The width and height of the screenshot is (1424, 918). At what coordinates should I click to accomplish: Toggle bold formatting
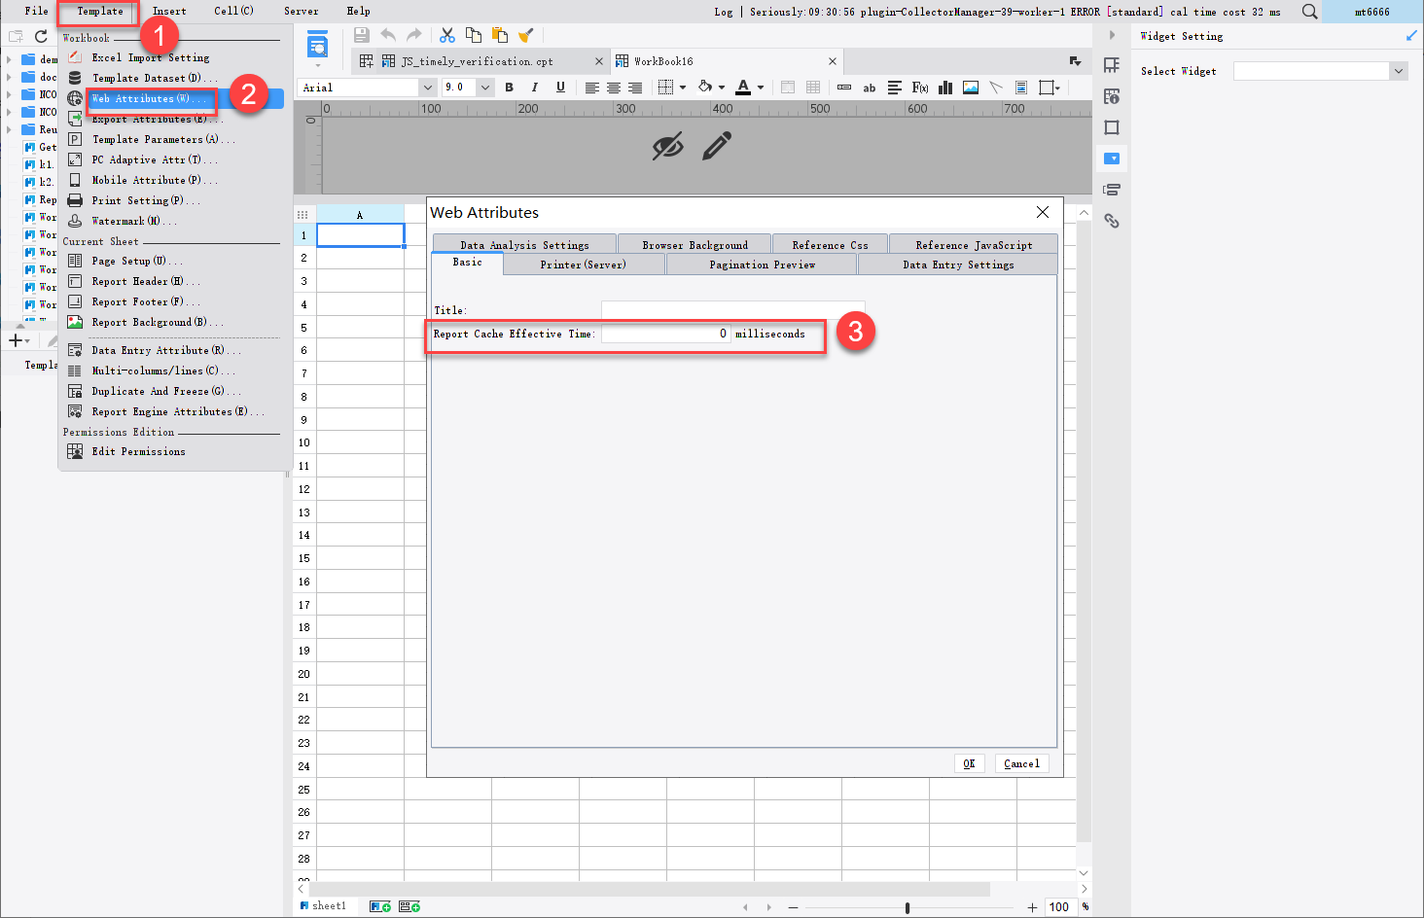coord(509,88)
